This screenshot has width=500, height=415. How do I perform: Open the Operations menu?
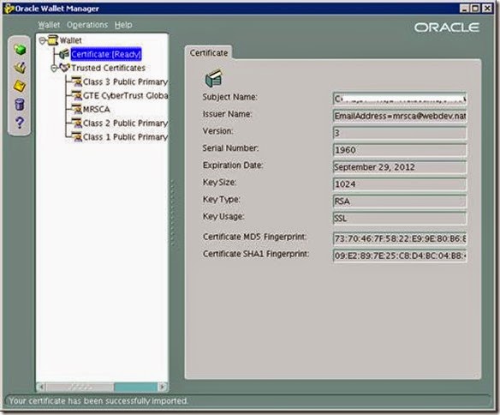click(x=87, y=25)
